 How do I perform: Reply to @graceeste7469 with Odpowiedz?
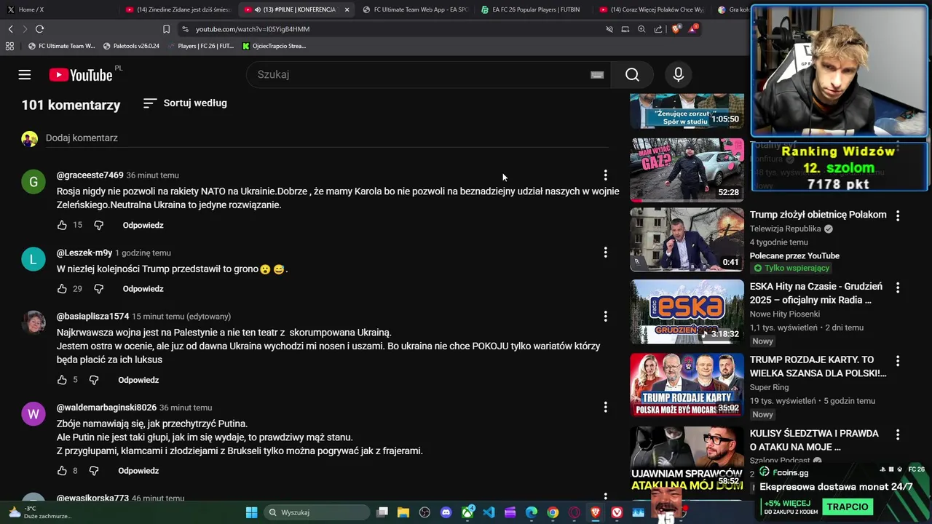click(x=143, y=225)
